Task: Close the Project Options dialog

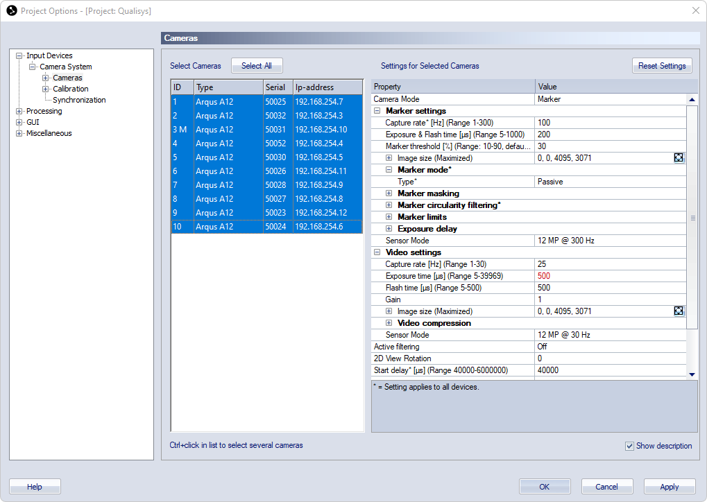Action: (696, 10)
